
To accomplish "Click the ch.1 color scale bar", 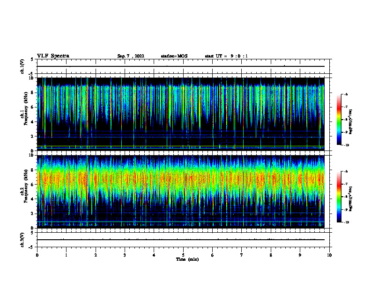I will click(339, 120).
